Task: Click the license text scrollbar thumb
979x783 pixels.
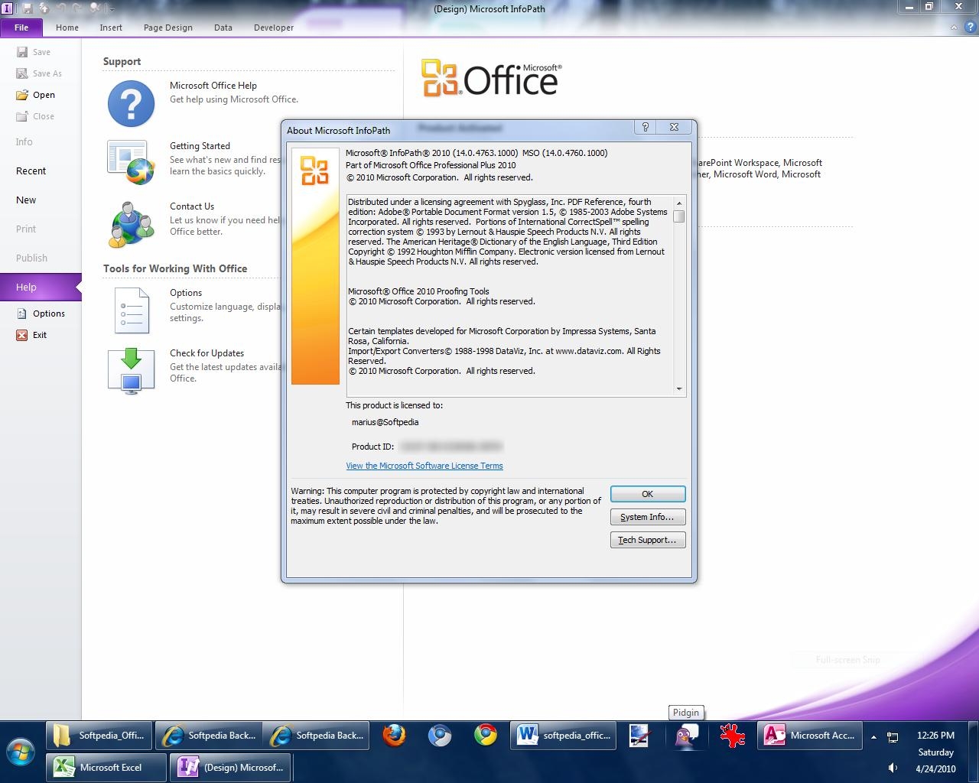Action: [678, 216]
